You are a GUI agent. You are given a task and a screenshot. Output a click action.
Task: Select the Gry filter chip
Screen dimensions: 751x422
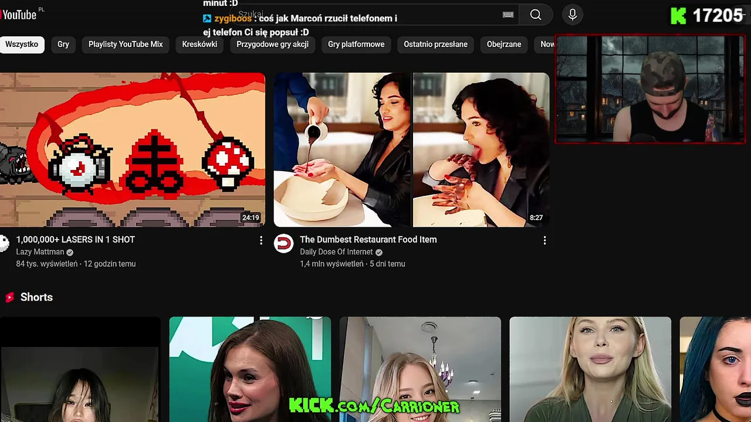point(63,45)
